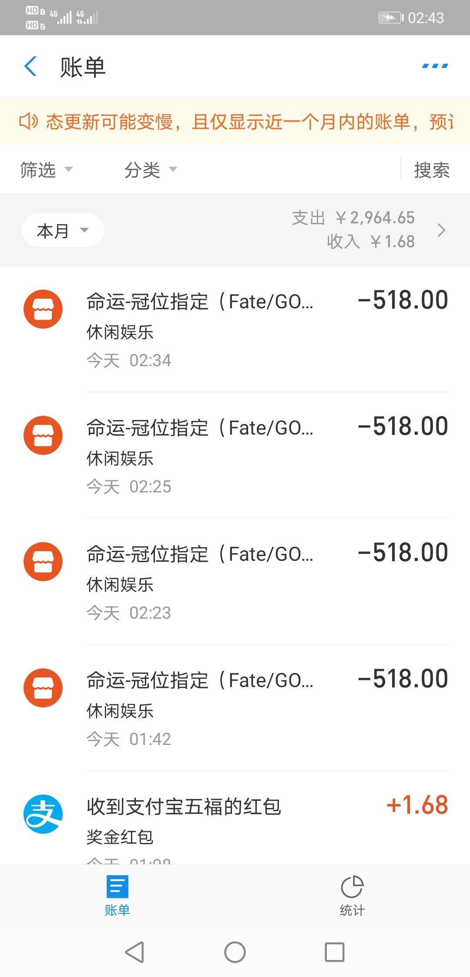Expand the 分类 category dropdown
This screenshot has height=977, width=470.
(x=151, y=170)
